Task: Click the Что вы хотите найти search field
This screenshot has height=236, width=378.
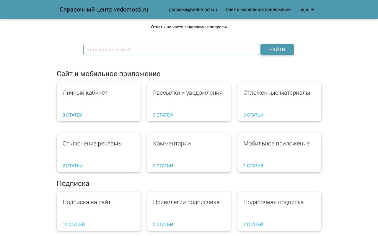Action: [x=171, y=50]
